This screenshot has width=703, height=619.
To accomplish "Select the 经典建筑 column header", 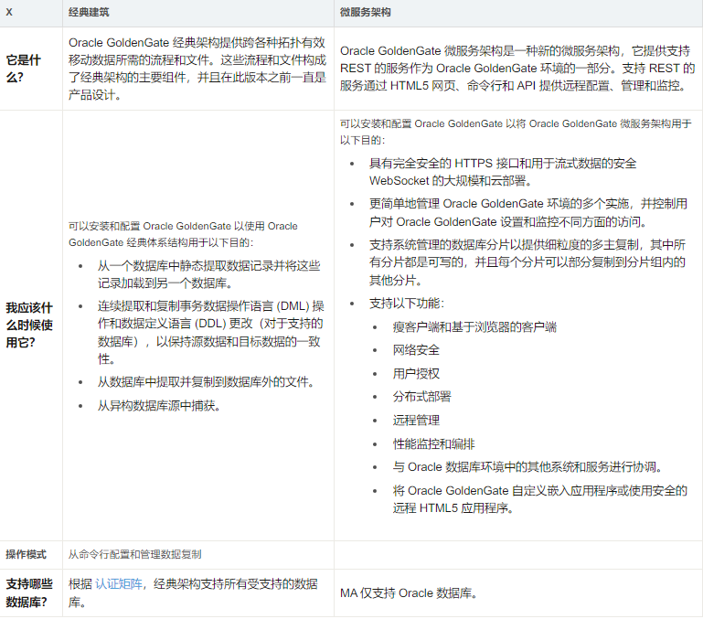I will click(x=89, y=12).
